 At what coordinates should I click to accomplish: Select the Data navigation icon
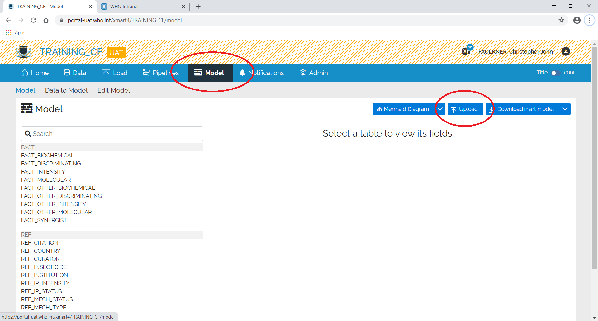67,73
